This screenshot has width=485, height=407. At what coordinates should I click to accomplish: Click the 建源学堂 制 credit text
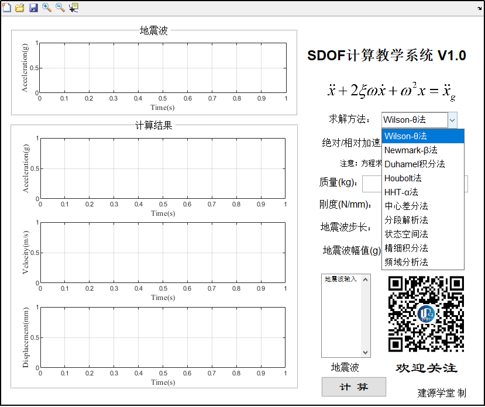click(442, 393)
